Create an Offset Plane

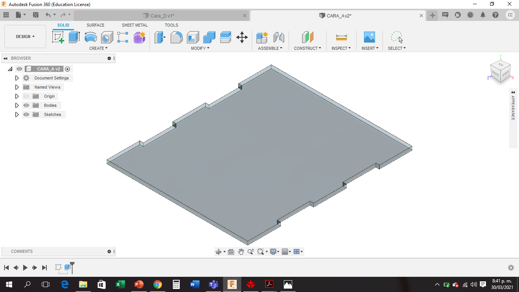[308, 37]
